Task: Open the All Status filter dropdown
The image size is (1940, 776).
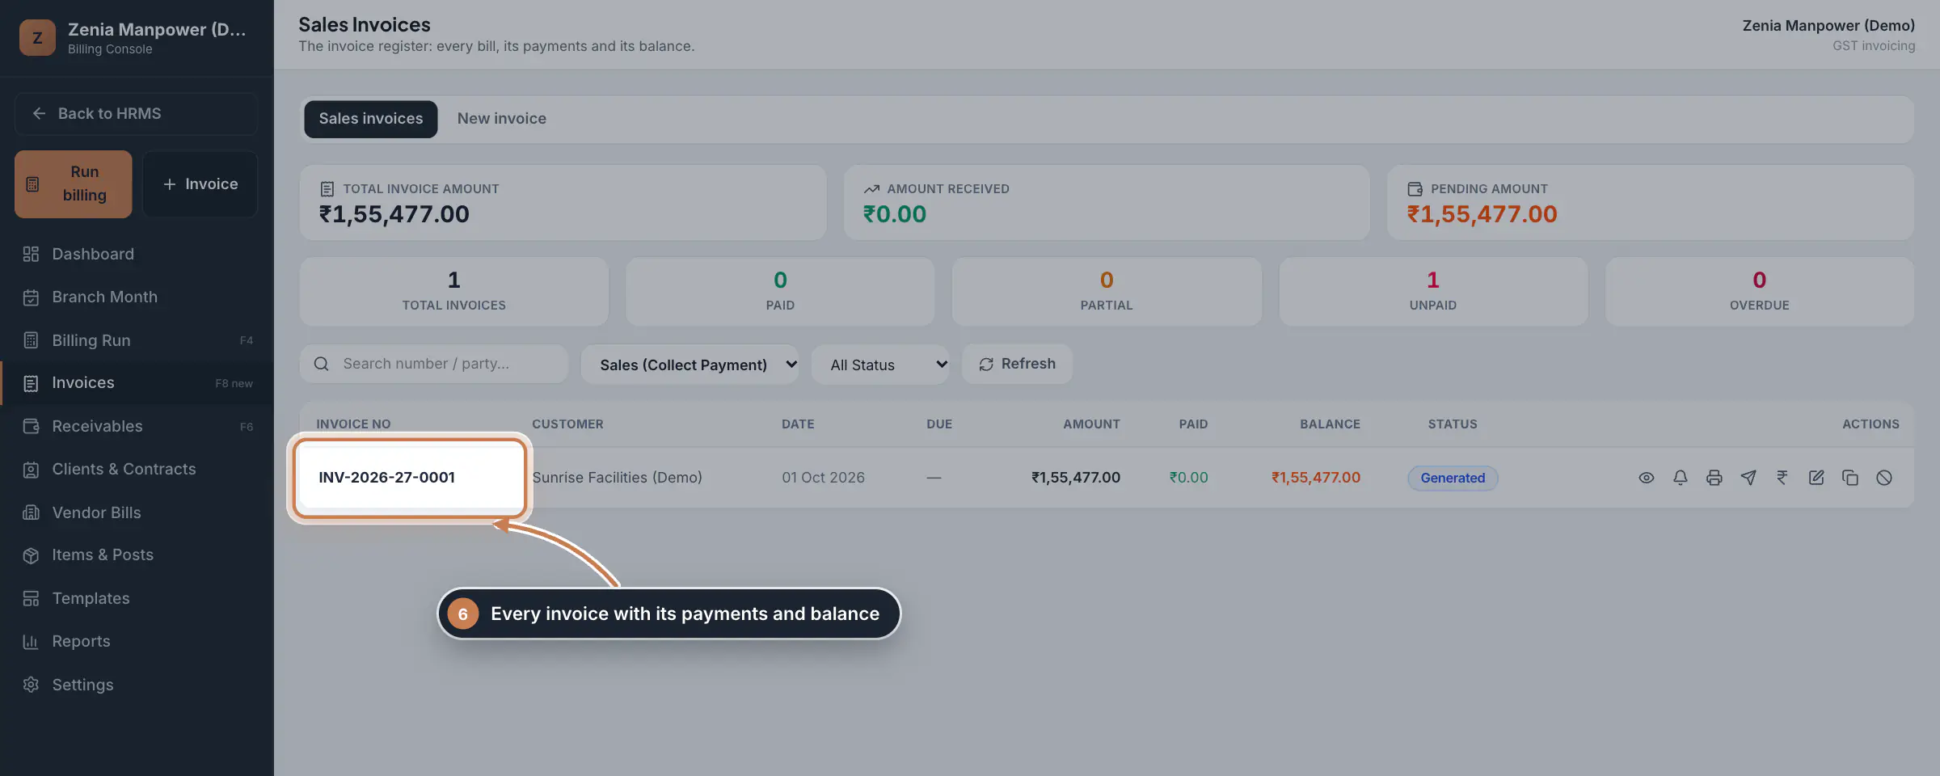Action: coord(880,365)
